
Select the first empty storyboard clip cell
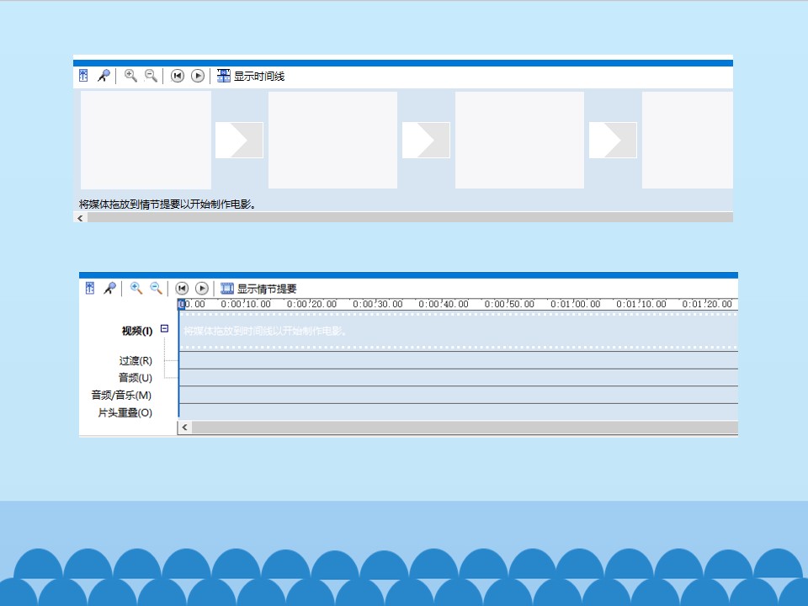click(x=146, y=141)
